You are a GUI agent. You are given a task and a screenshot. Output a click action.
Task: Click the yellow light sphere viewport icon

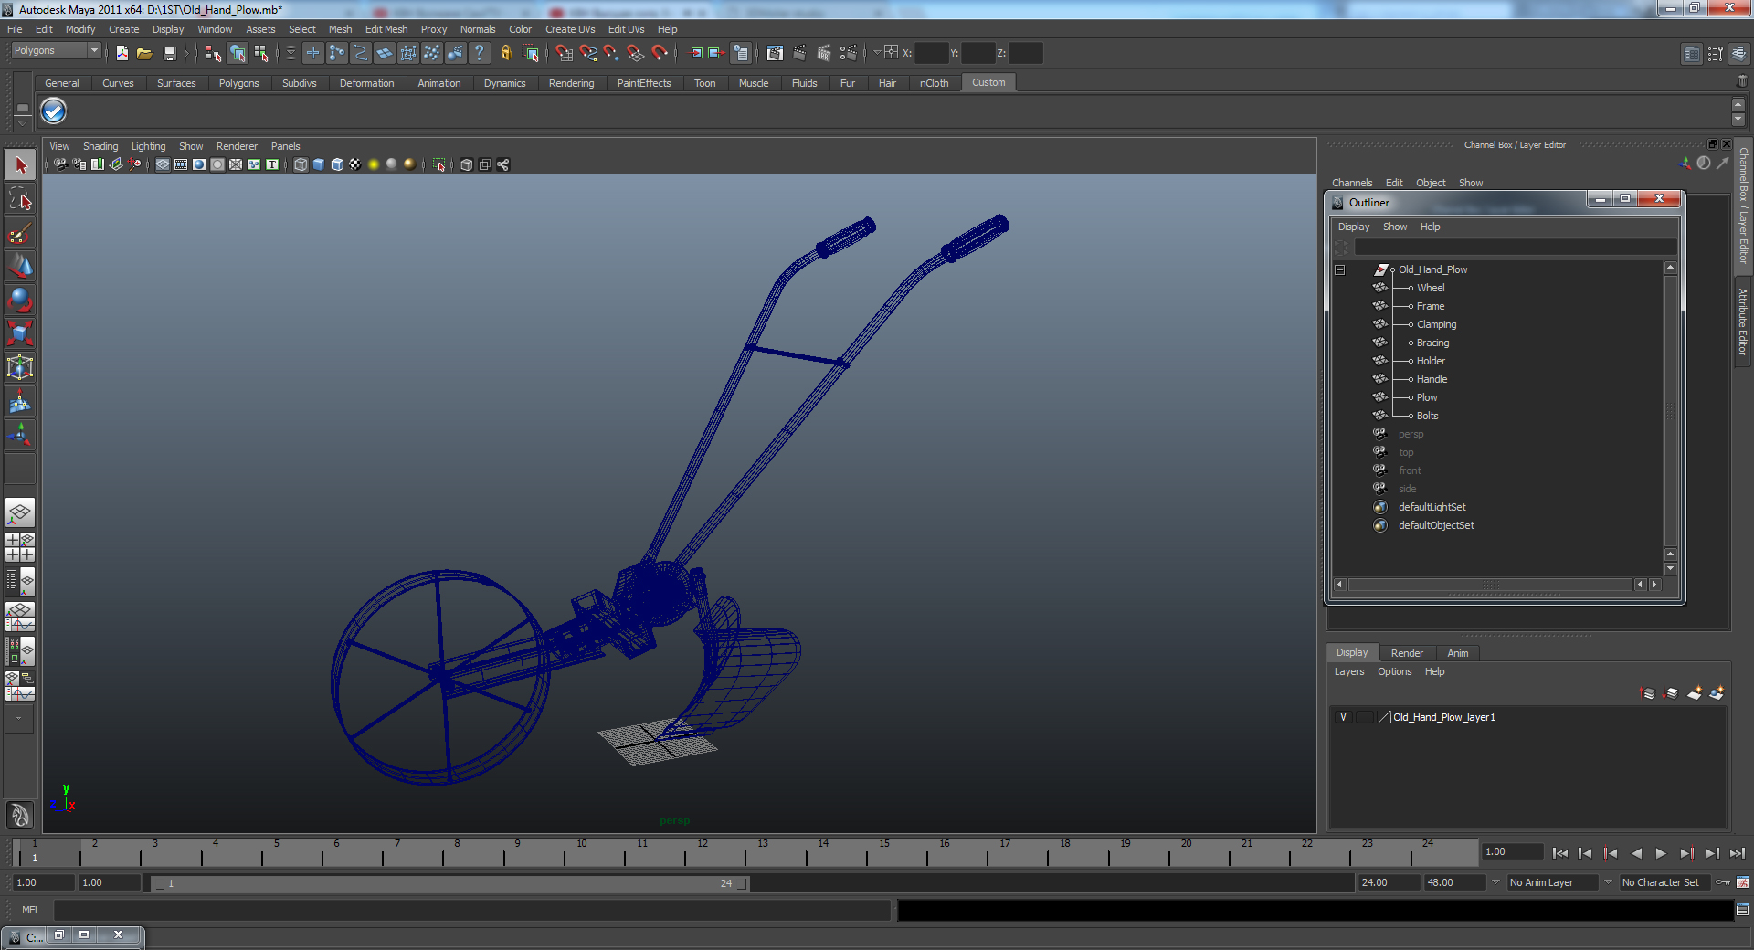coord(374,164)
